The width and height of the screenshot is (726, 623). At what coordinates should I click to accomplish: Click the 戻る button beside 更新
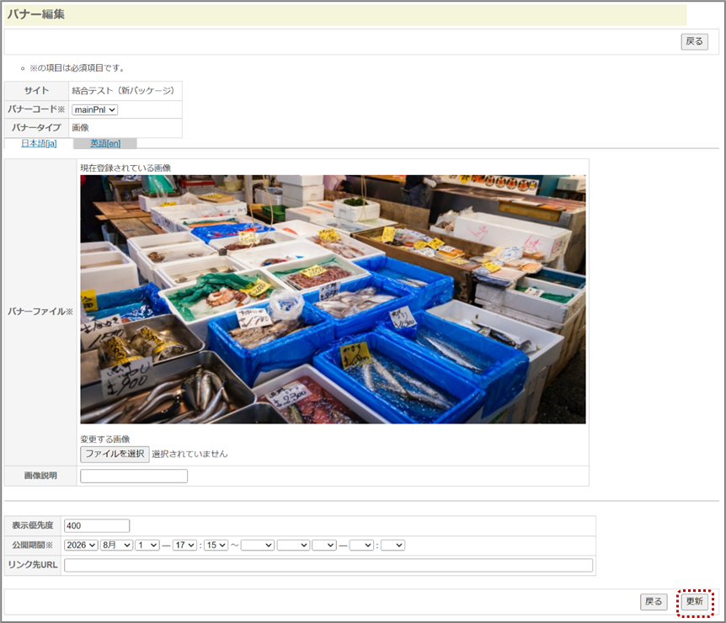tap(654, 602)
